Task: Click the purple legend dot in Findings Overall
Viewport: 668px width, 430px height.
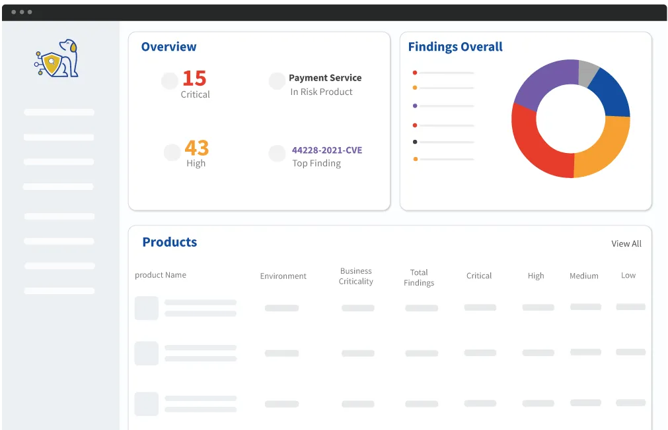Action: pos(415,106)
